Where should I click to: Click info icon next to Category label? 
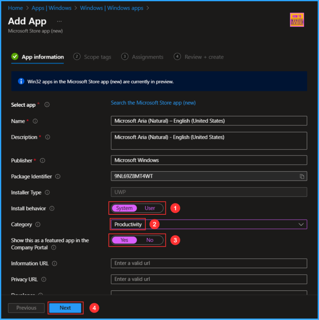(x=38, y=224)
